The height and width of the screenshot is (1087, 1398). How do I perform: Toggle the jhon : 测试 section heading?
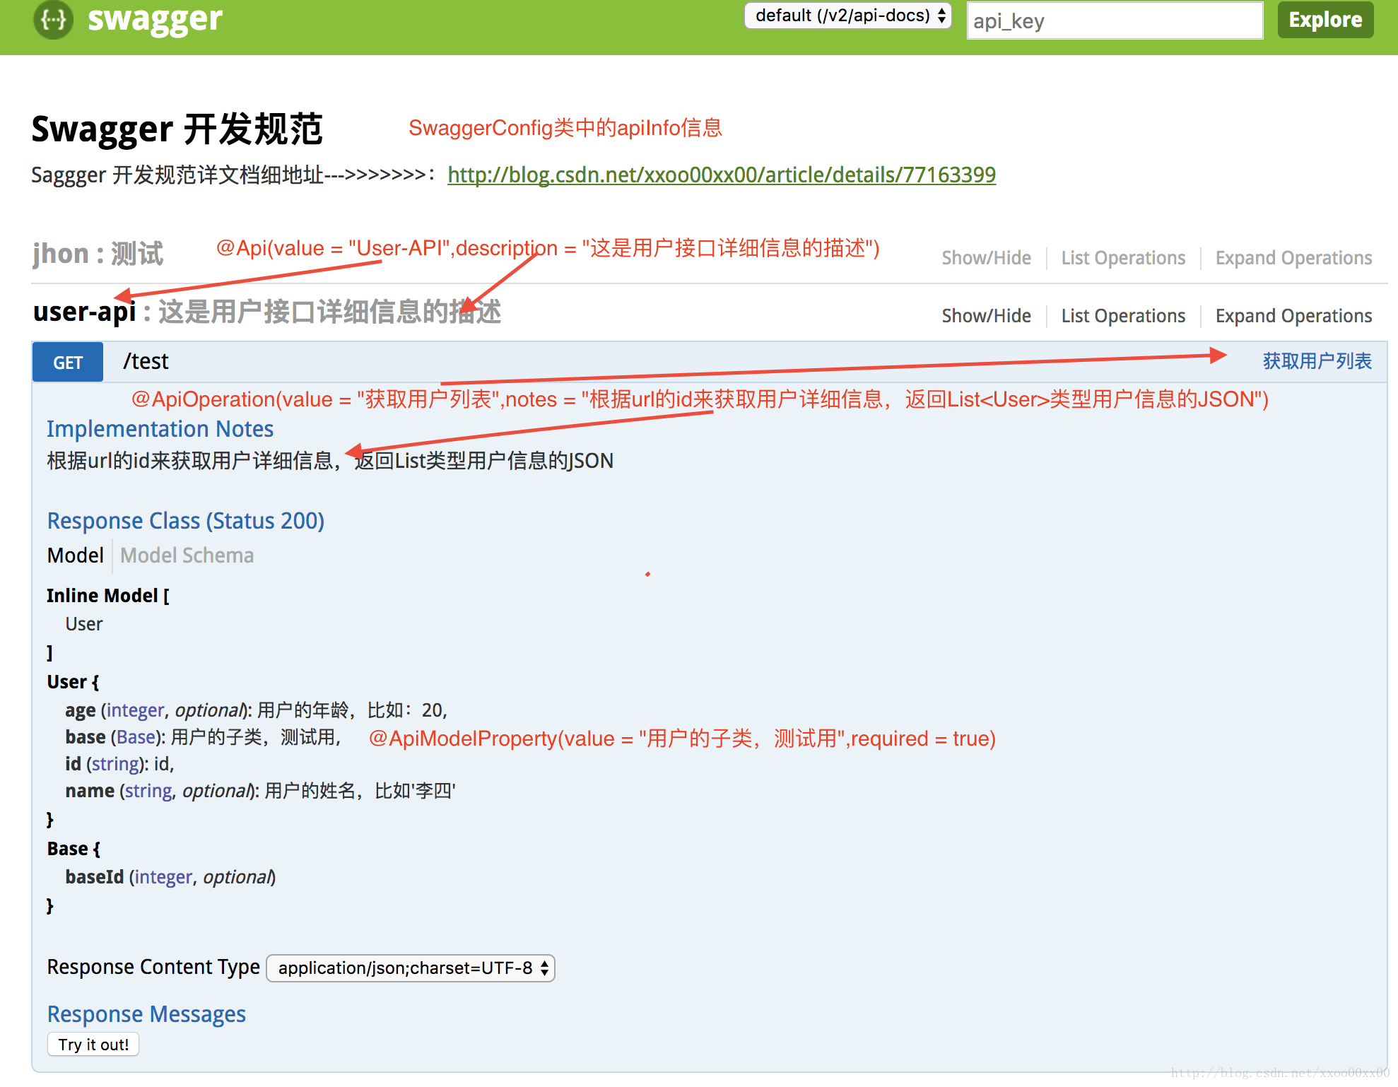point(98,254)
